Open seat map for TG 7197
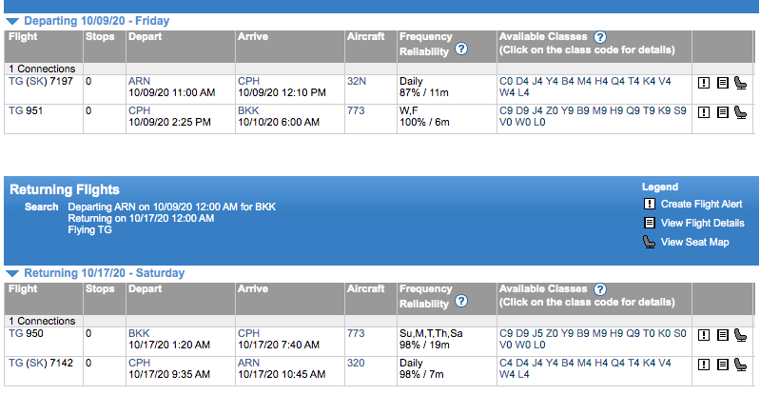 740,82
